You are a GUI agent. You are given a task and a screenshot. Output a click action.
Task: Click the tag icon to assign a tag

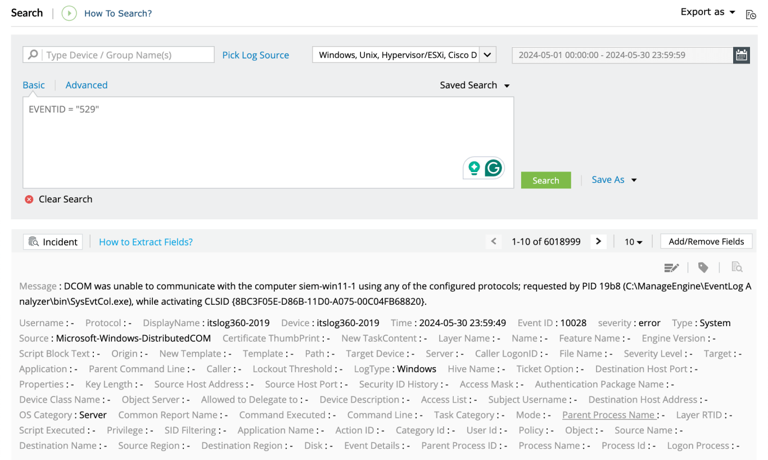click(703, 267)
